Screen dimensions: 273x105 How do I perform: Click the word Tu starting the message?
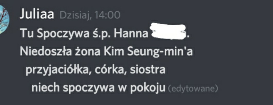27,34
